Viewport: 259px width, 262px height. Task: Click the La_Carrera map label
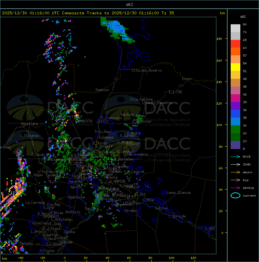(35, 203)
